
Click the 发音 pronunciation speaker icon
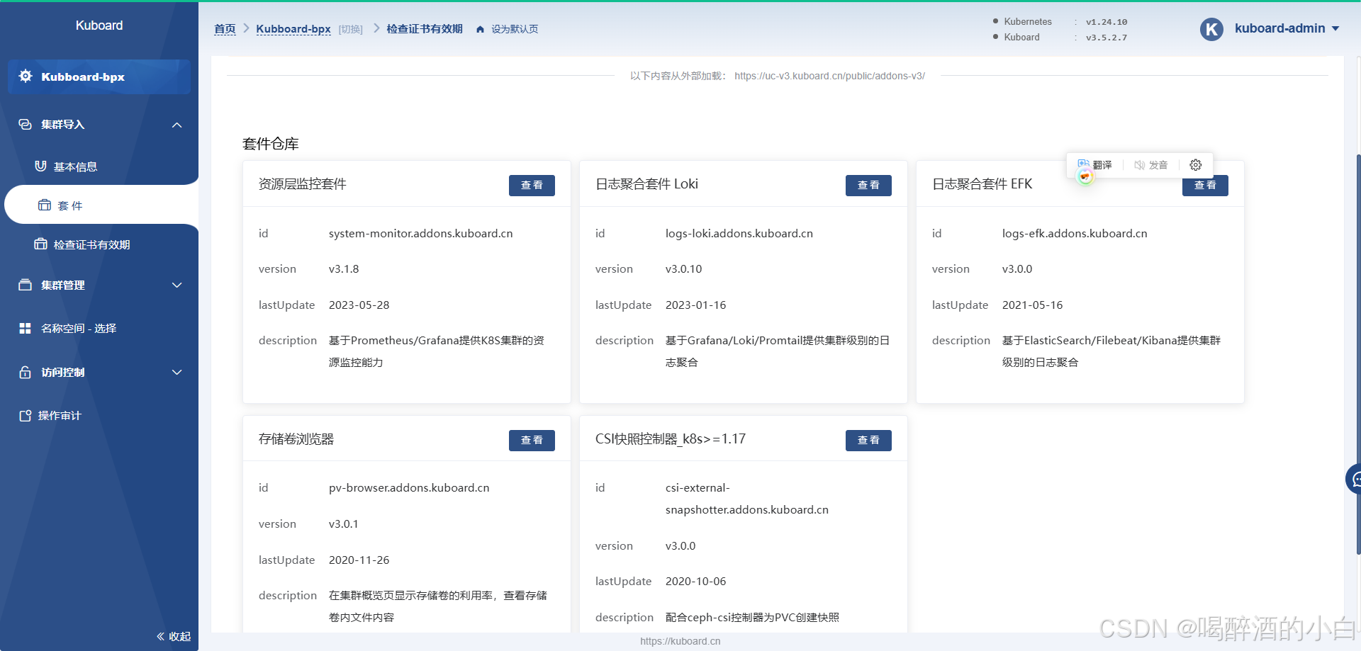point(1140,165)
